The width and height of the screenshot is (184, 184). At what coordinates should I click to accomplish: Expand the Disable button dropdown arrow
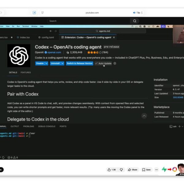coord(47,63)
